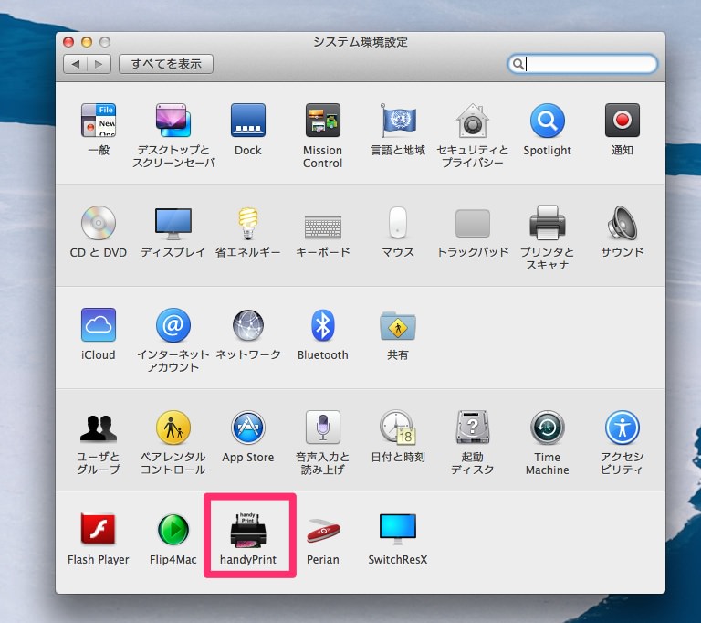The width and height of the screenshot is (701, 623).
Task: Open the 一般 (General) preference pane
Action: [99, 121]
